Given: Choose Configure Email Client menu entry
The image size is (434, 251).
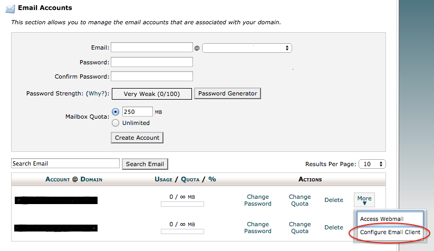Looking at the screenshot, I should click(390, 232).
